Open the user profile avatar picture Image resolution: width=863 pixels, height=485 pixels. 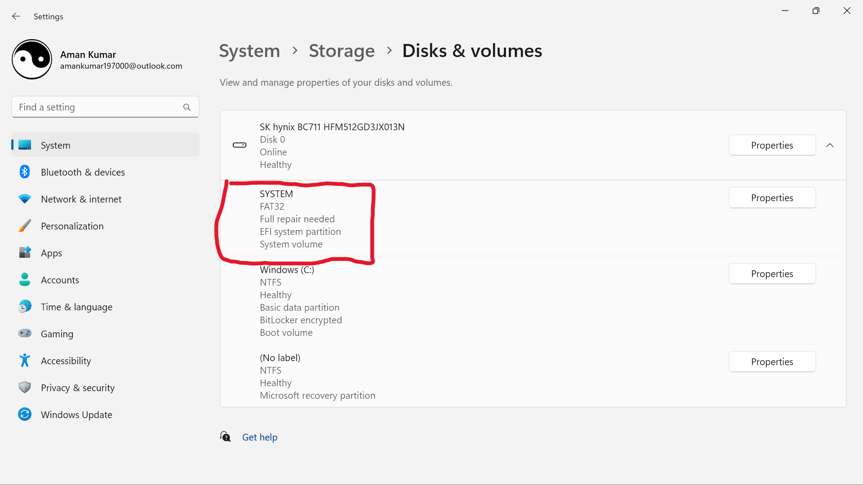pyautogui.click(x=32, y=59)
